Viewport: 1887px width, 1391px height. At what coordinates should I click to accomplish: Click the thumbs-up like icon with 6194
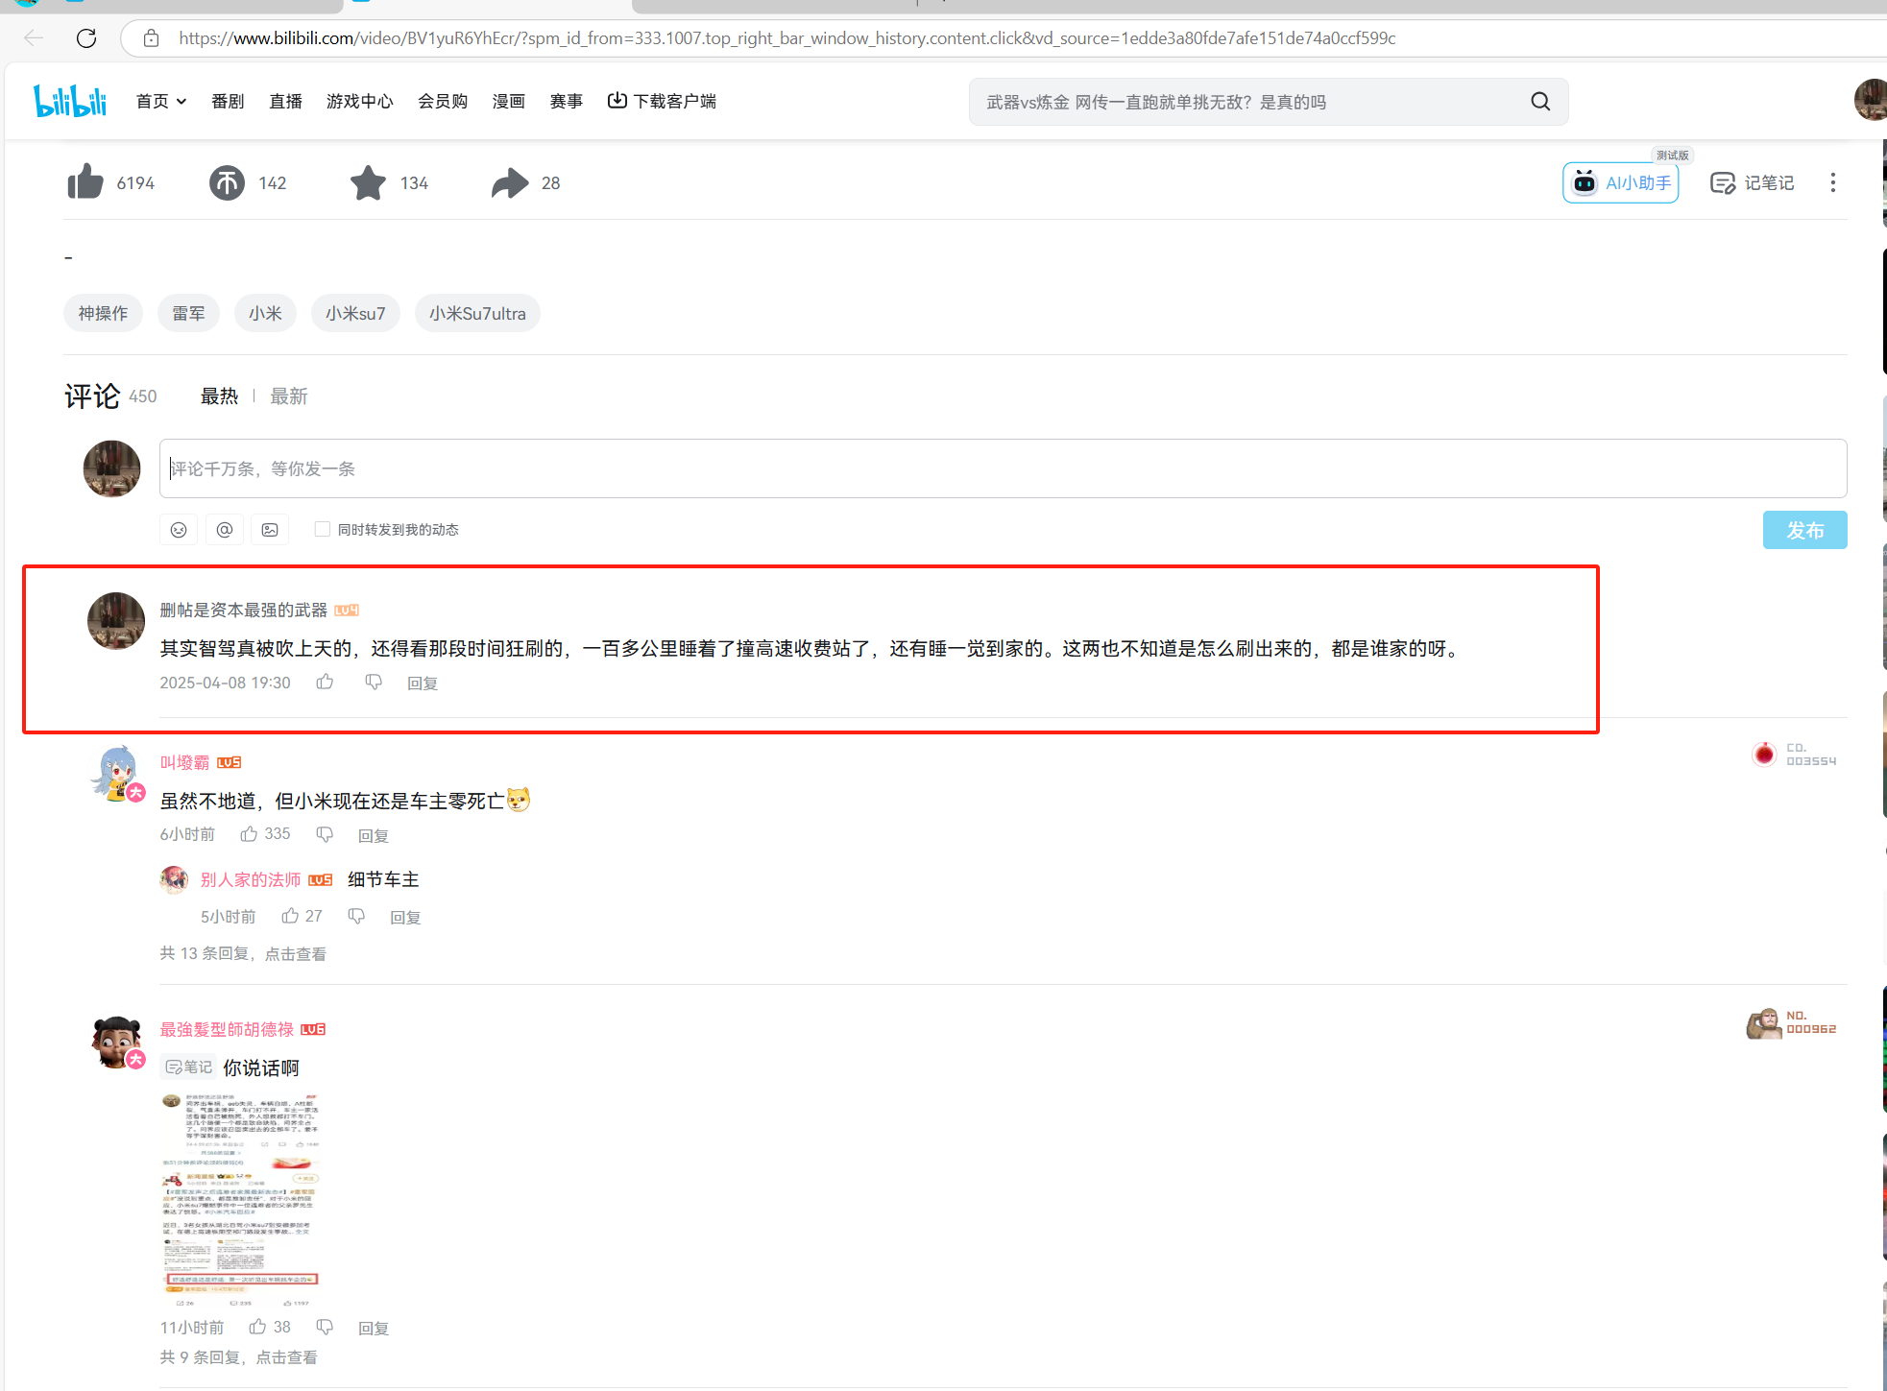pyautogui.click(x=85, y=182)
